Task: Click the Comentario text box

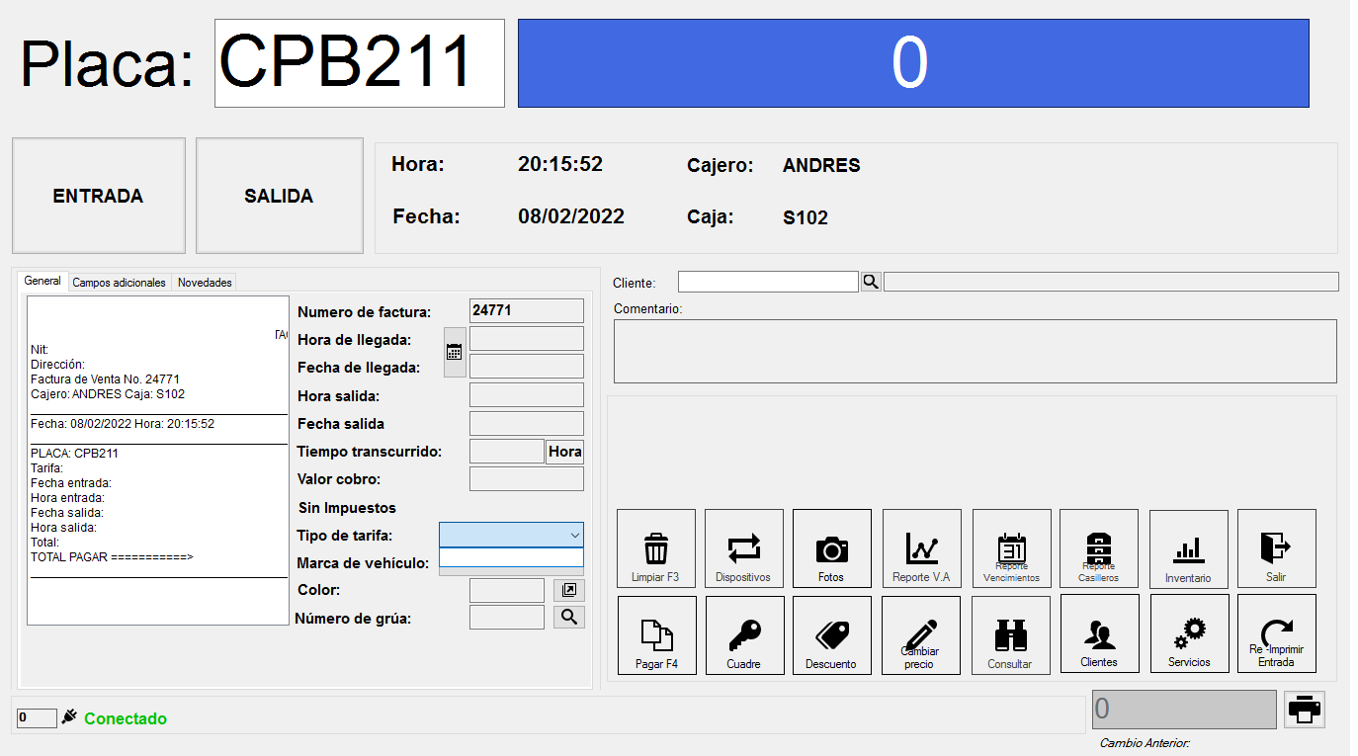Action: coord(975,351)
